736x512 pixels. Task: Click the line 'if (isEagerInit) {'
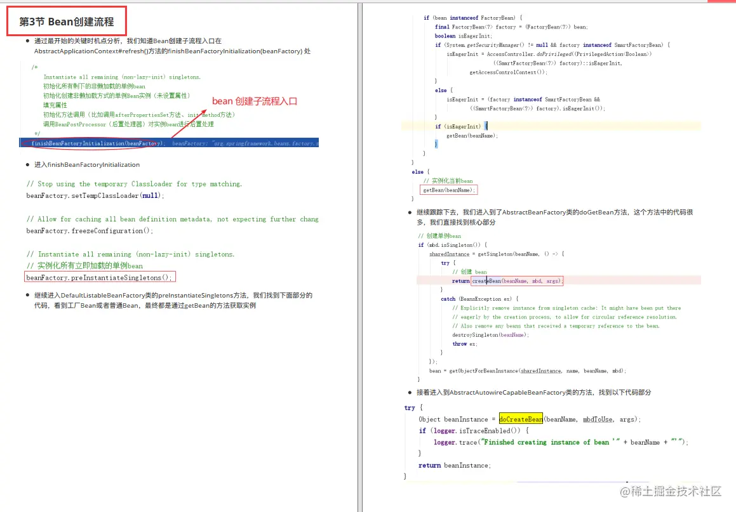(460, 127)
